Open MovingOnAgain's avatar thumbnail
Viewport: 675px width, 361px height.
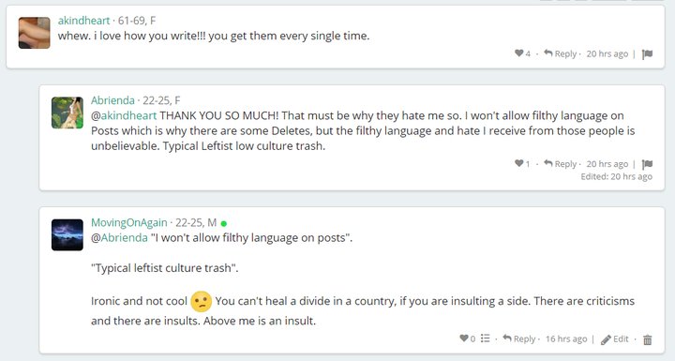click(67, 234)
